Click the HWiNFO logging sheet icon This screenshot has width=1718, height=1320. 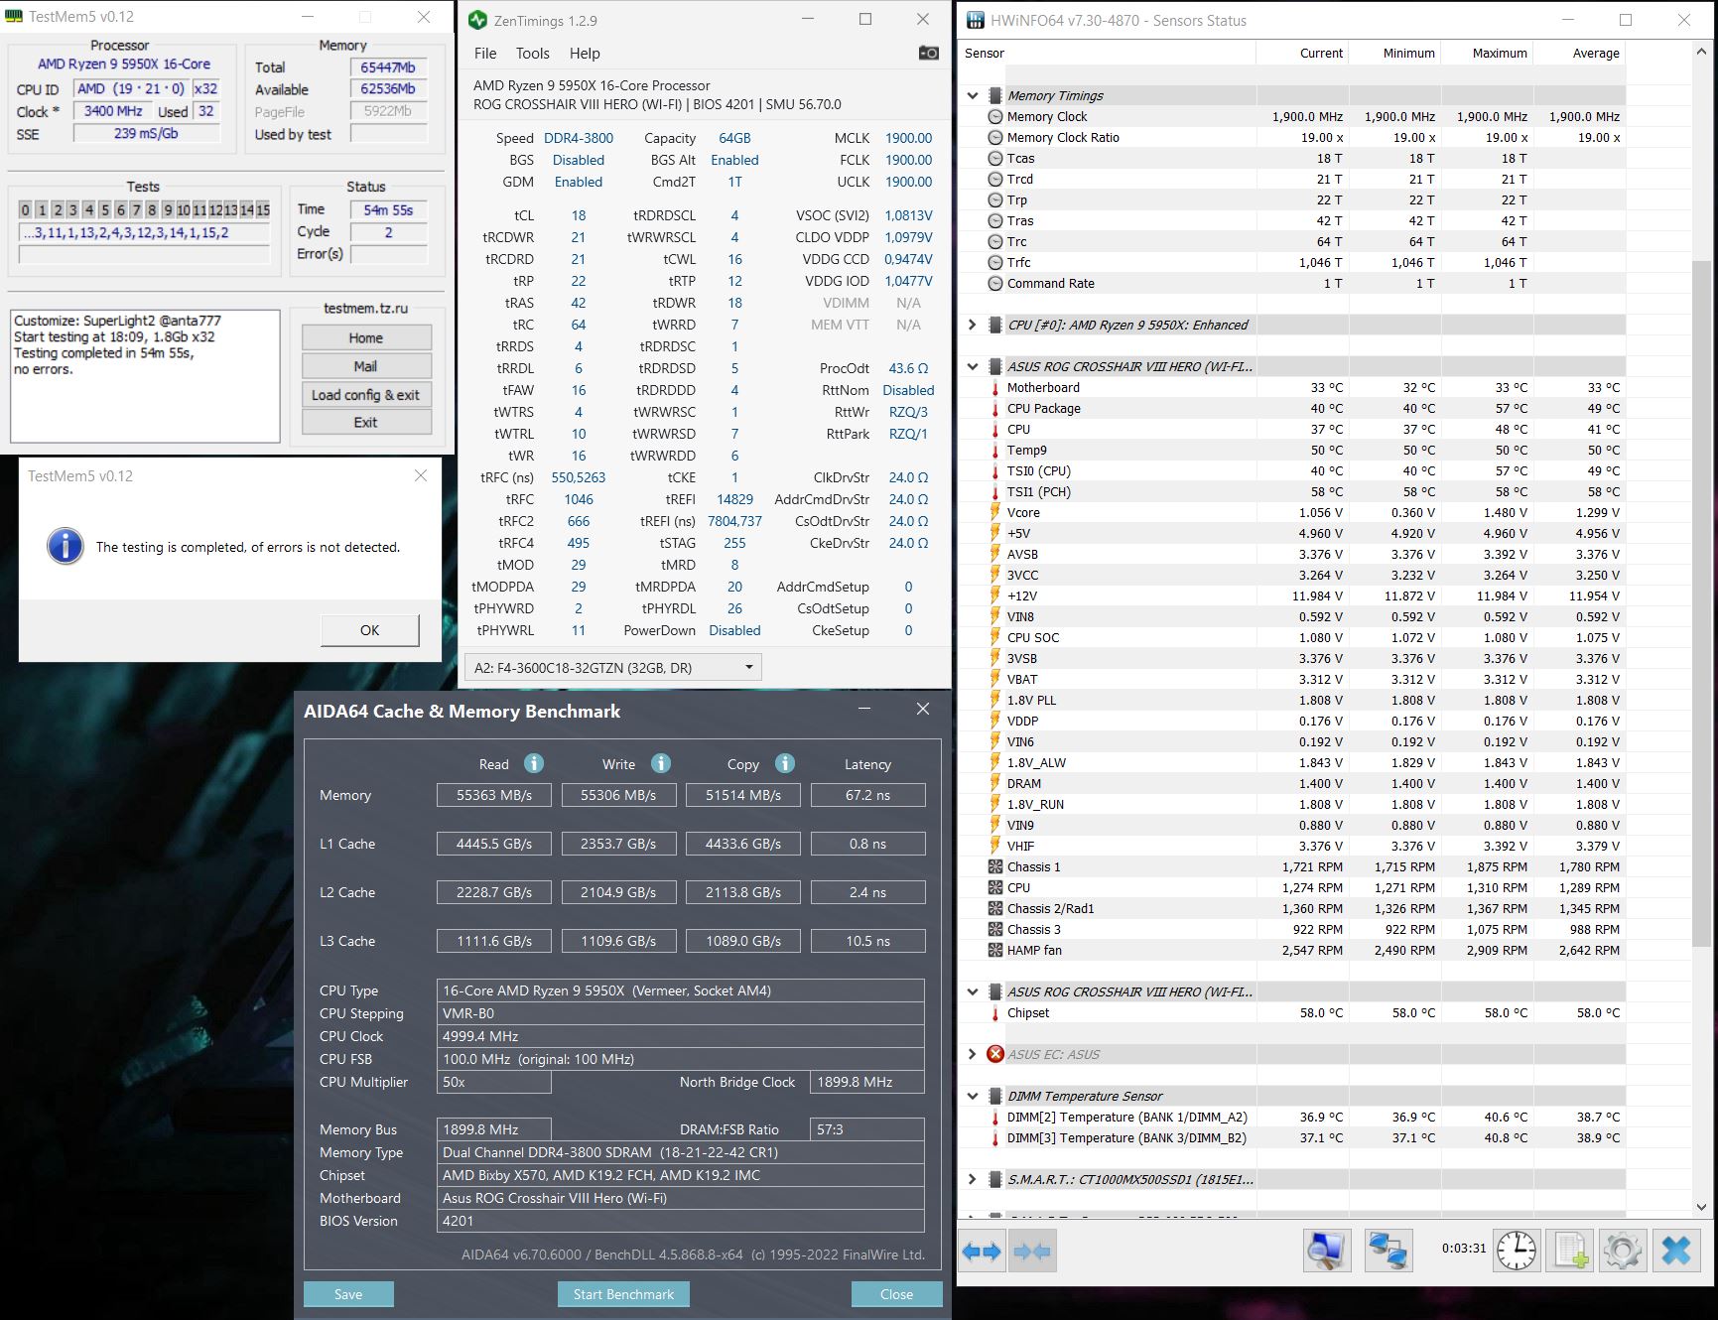[1570, 1251]
